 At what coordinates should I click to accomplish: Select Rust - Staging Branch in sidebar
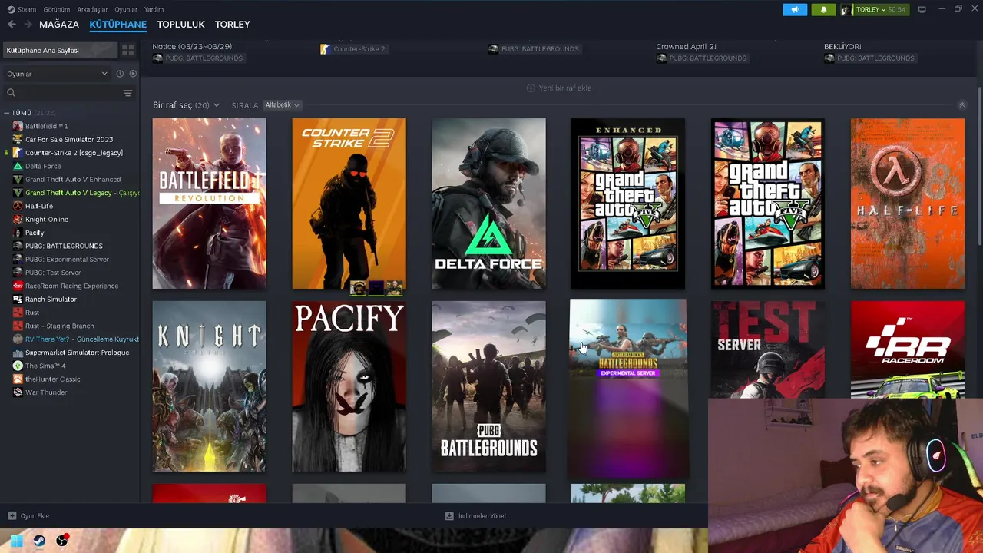[59, 326]
